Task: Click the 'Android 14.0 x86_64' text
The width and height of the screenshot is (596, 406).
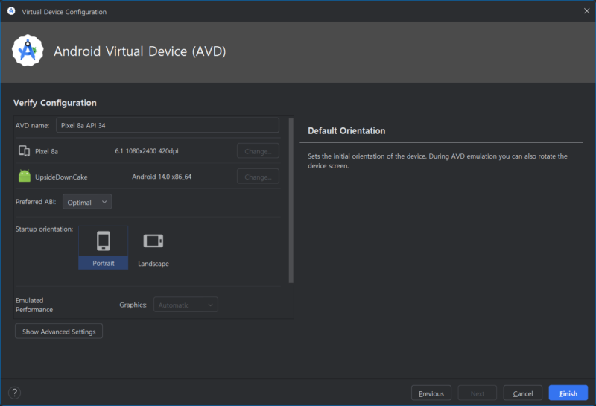Action: click(x=162, y=177)
